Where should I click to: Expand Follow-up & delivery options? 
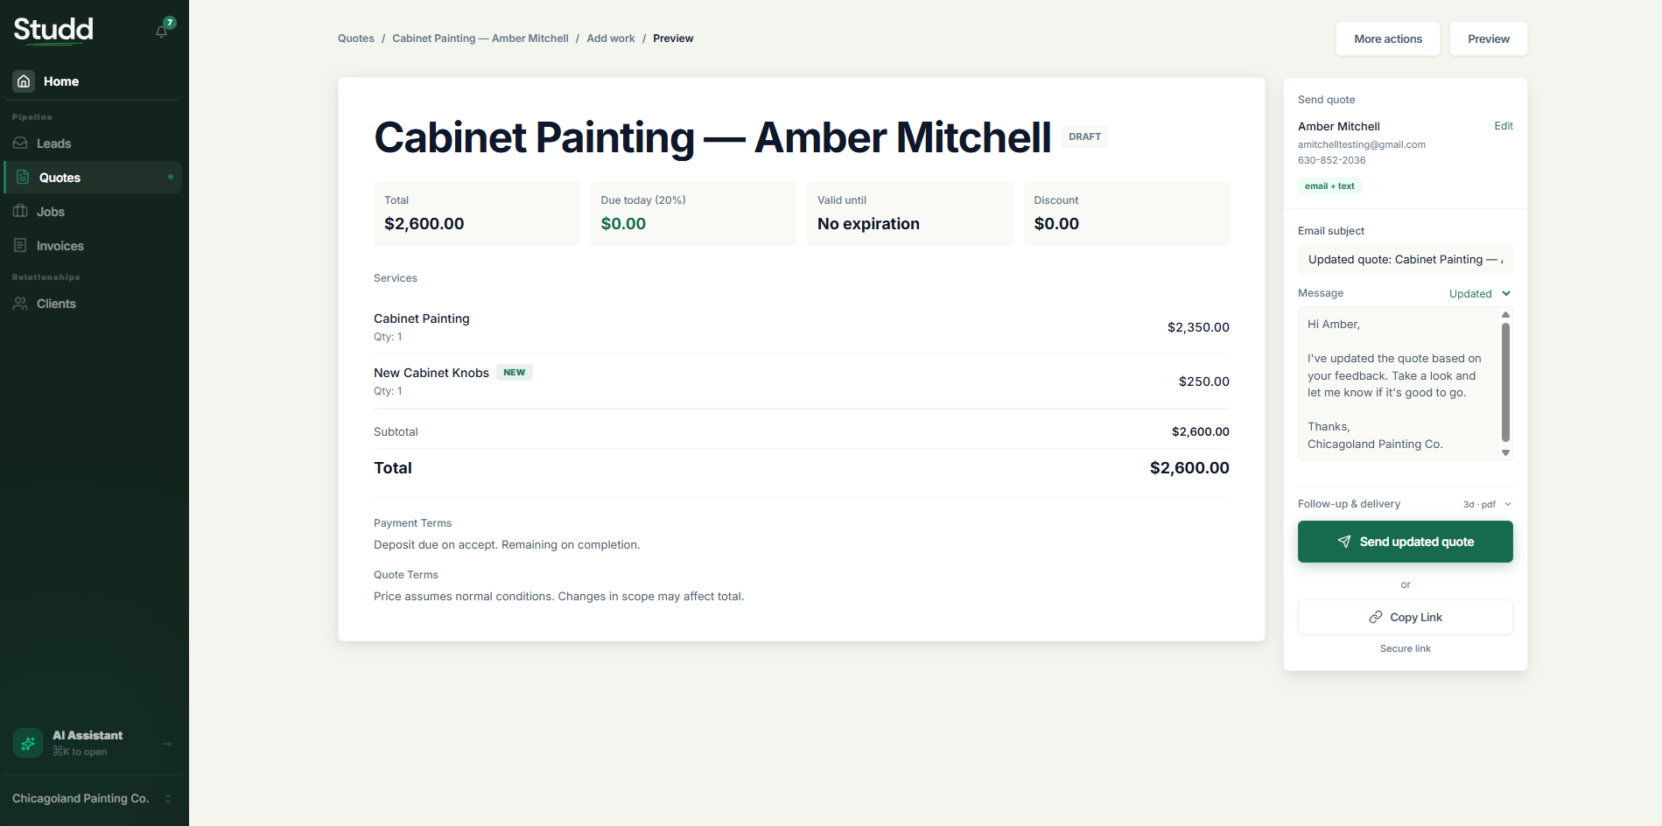(1405, 504)
